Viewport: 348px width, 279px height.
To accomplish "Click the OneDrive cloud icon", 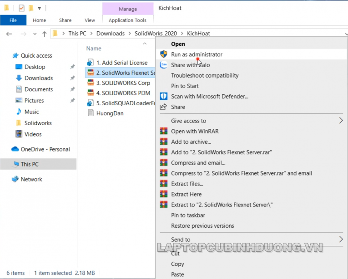I will pyautogui.click(x=15, y=149).
